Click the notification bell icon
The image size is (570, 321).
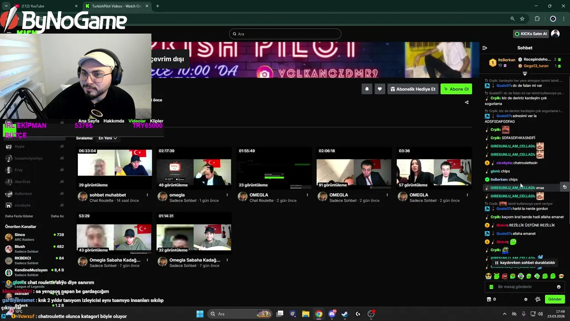tap(367, 89)
